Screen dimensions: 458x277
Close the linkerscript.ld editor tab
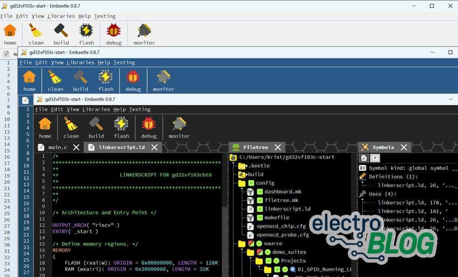click(155, 148)
